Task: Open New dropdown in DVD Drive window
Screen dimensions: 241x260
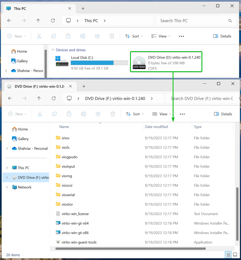Action: 17,114
